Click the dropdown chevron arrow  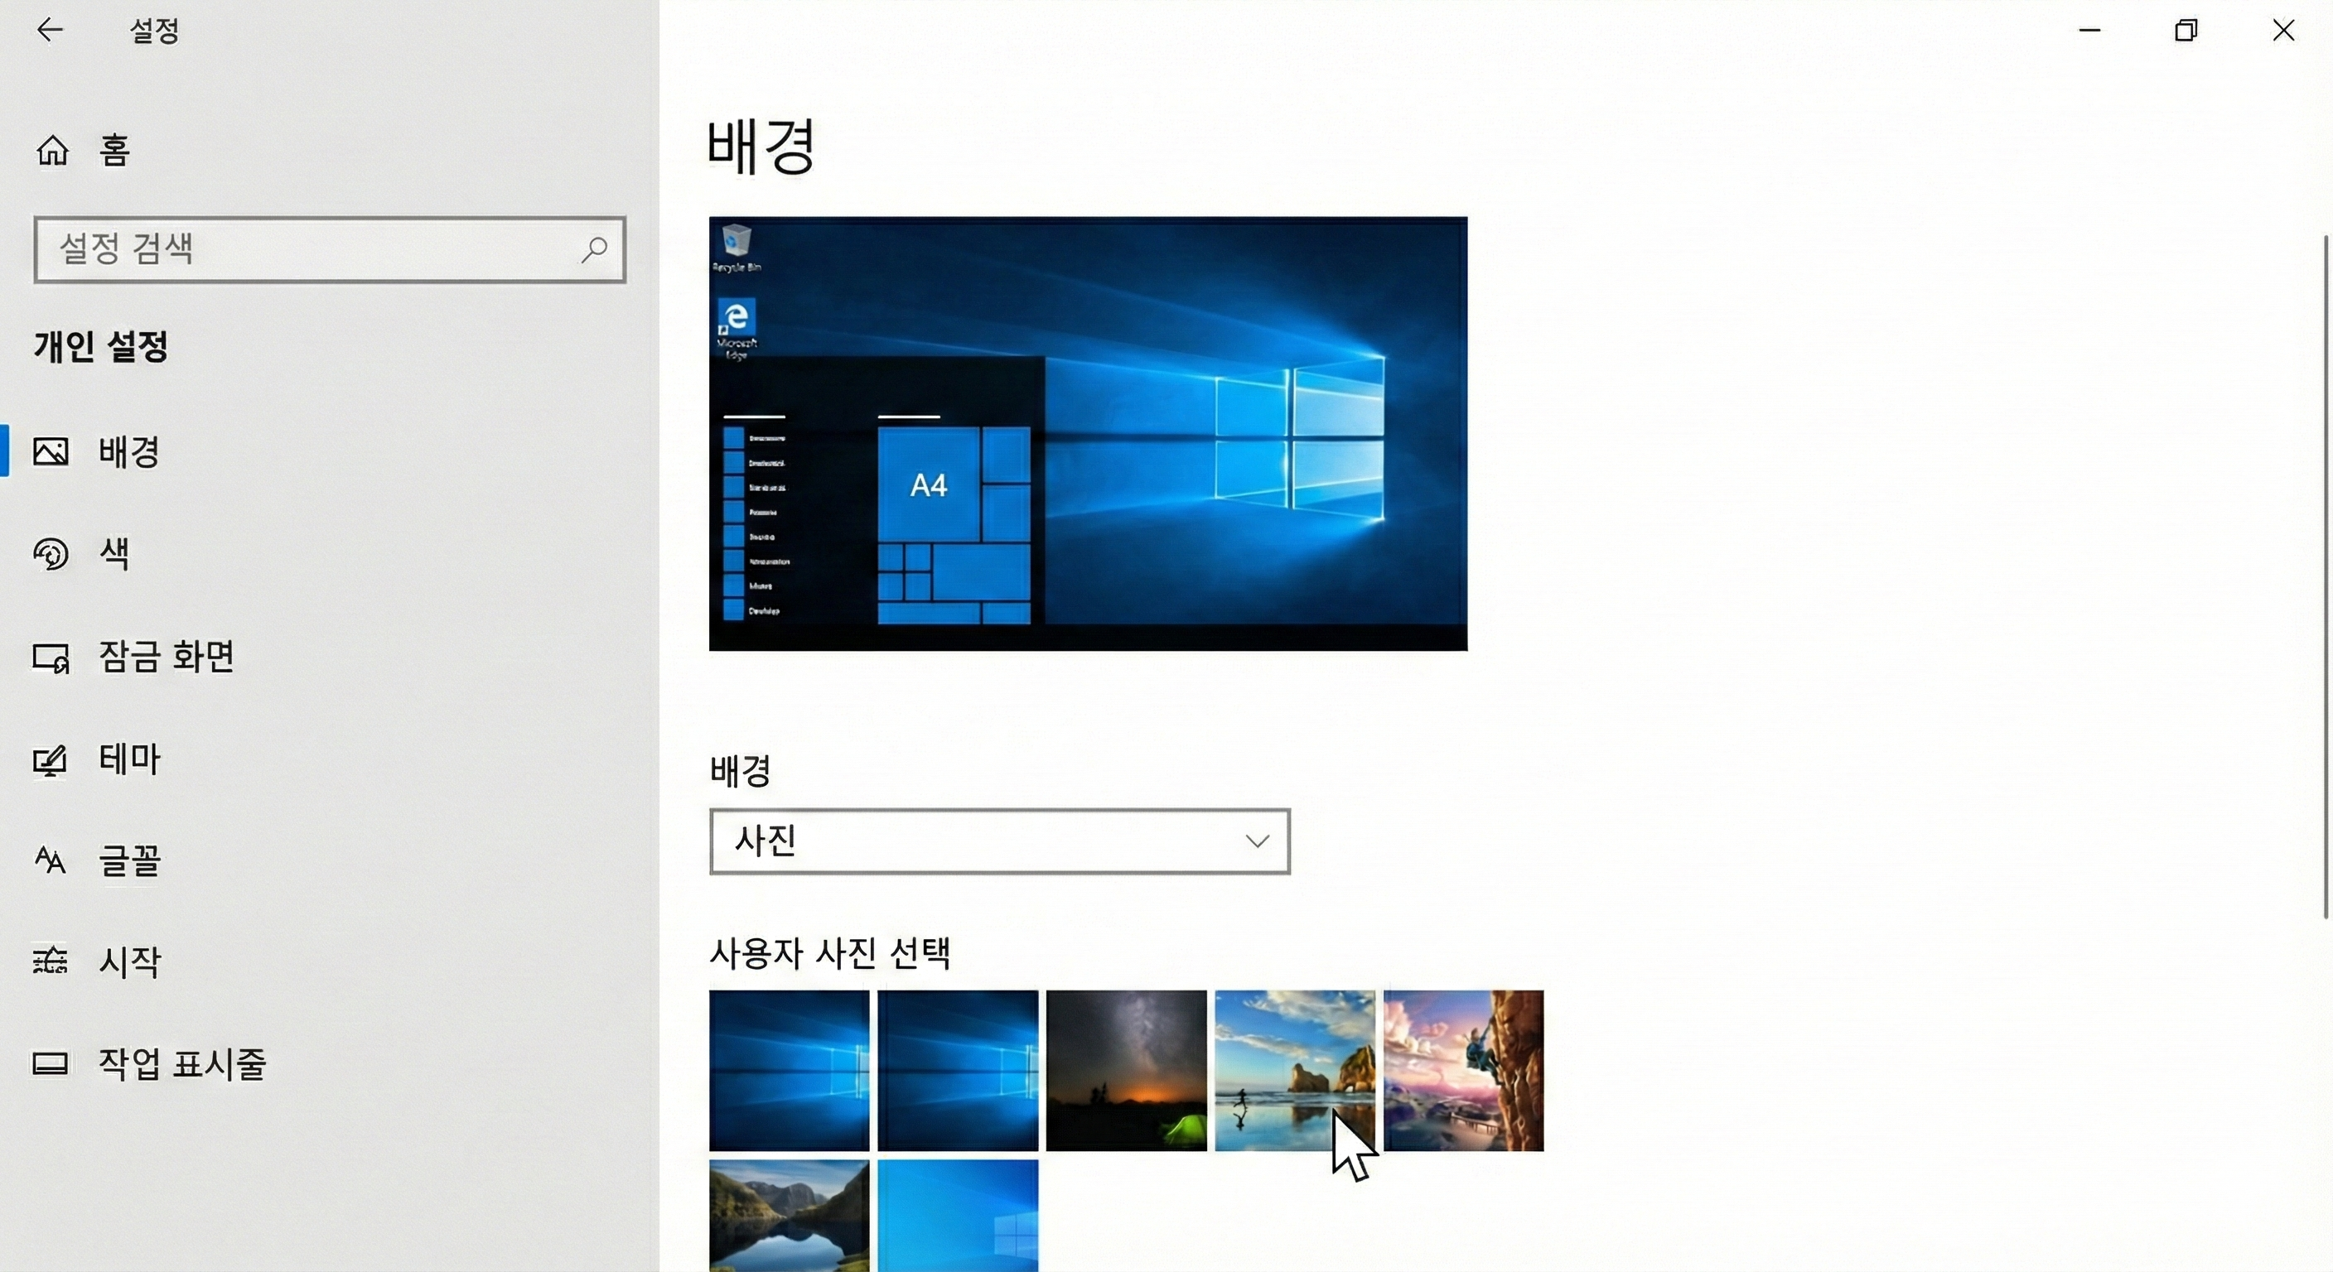(1256, 841)
